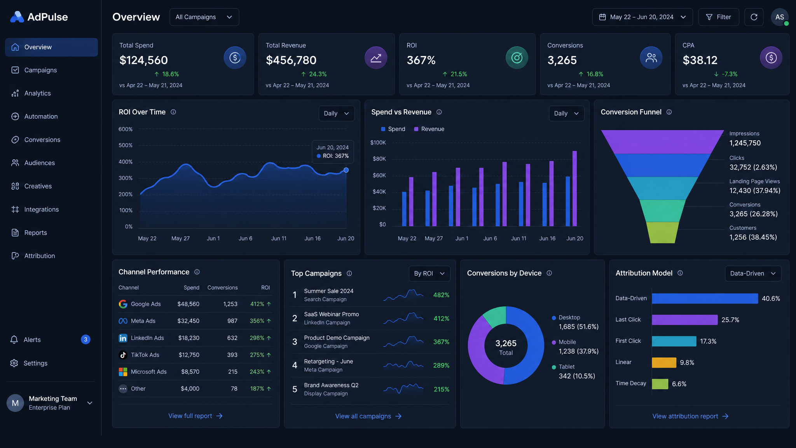The image size is (796, 448).
Task: Open the Summer Sale 2024 campaign
Action: (370, 295)
